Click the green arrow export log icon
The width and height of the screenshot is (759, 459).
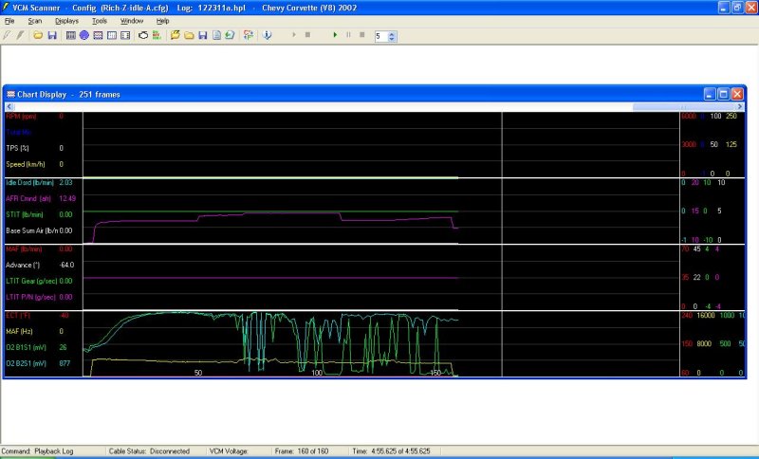(230, 35)
